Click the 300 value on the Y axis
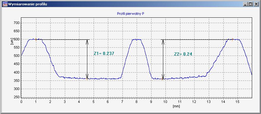This screenshot has width=261, height=114. click(x=17, y=89)
